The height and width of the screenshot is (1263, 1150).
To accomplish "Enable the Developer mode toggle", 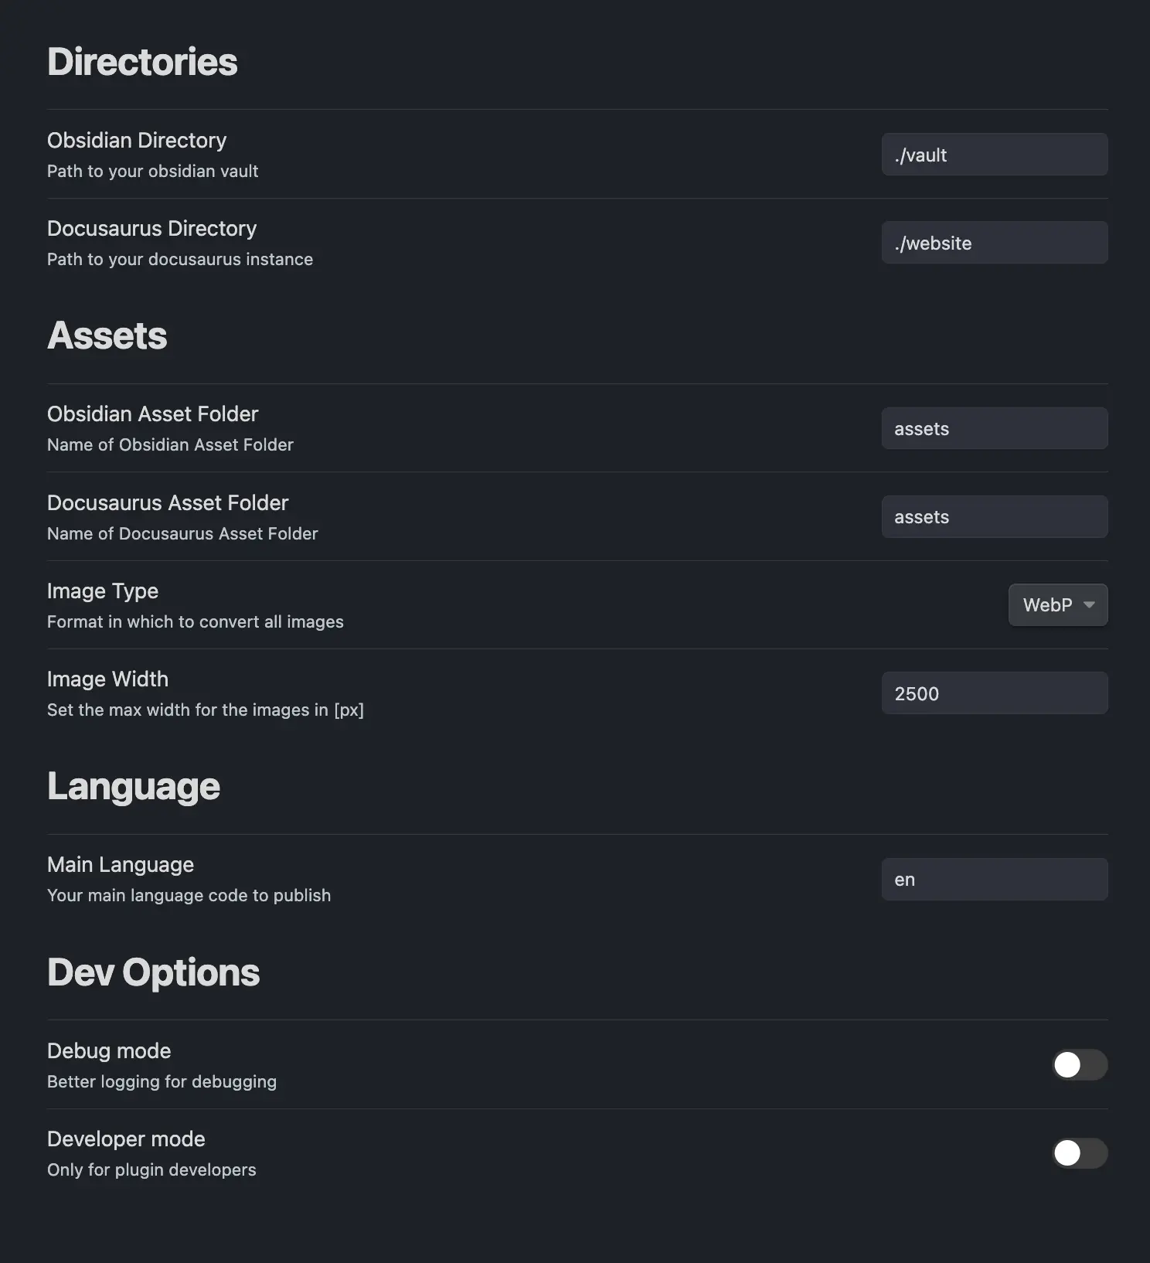I will [1080, 1152].
